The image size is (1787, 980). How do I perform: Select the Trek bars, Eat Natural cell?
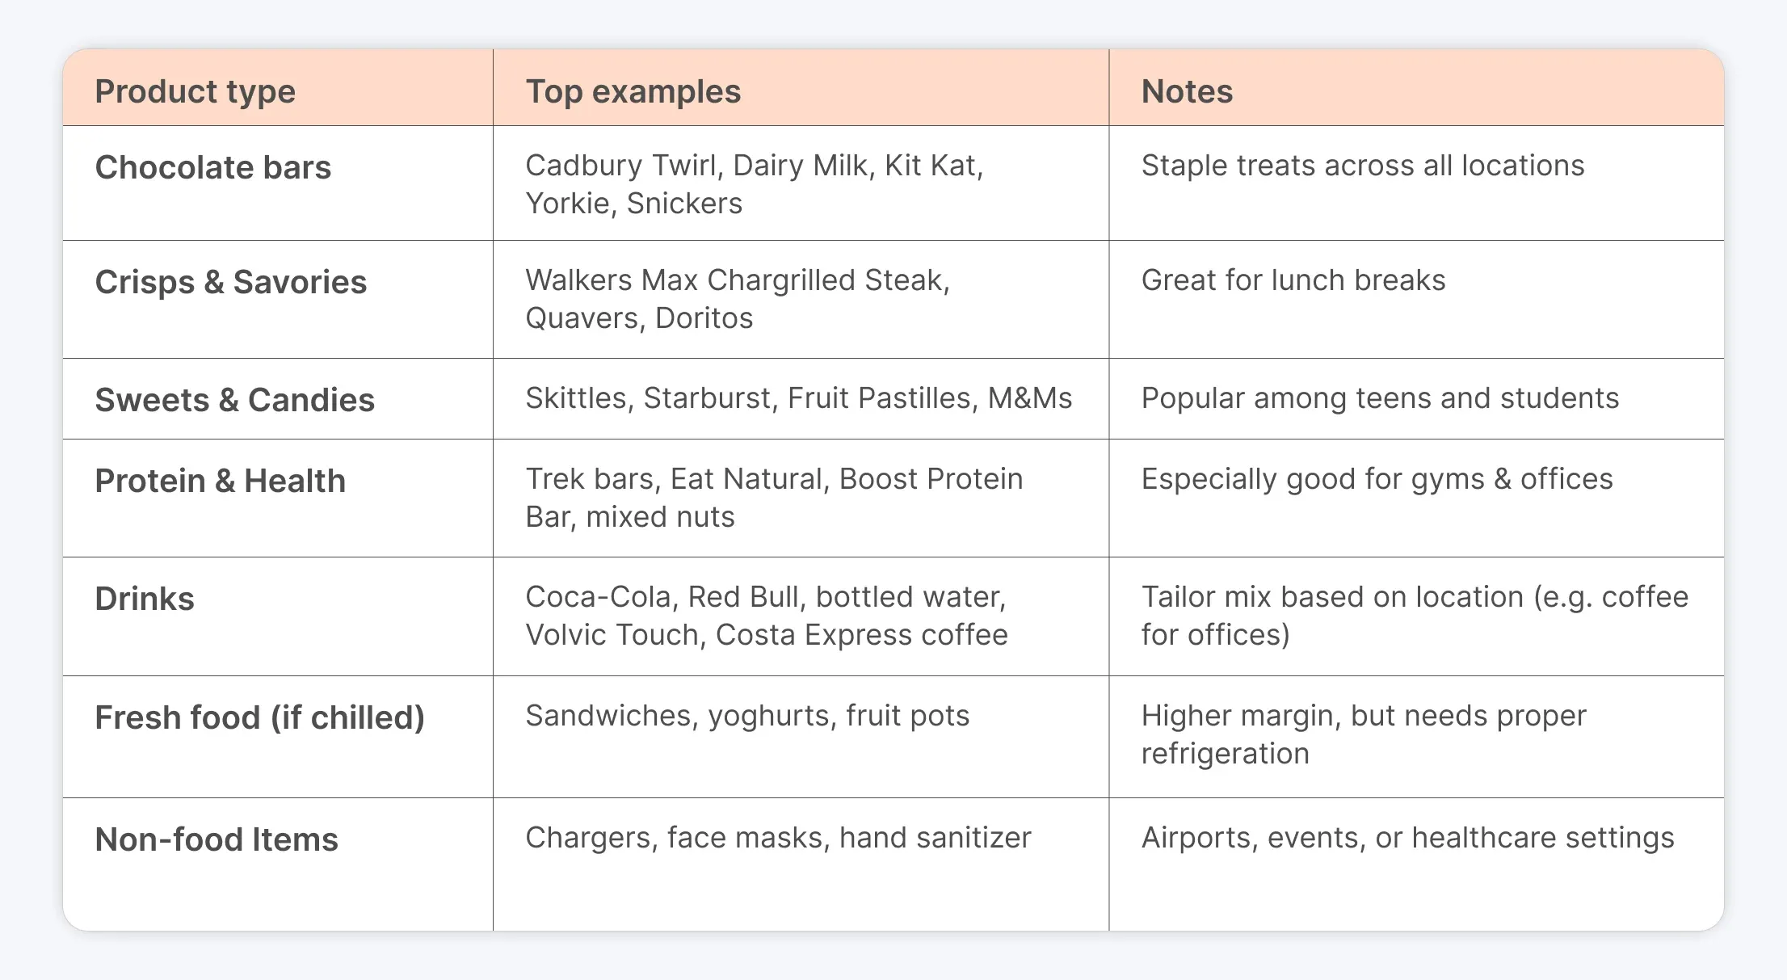click(x=774, y=498)
